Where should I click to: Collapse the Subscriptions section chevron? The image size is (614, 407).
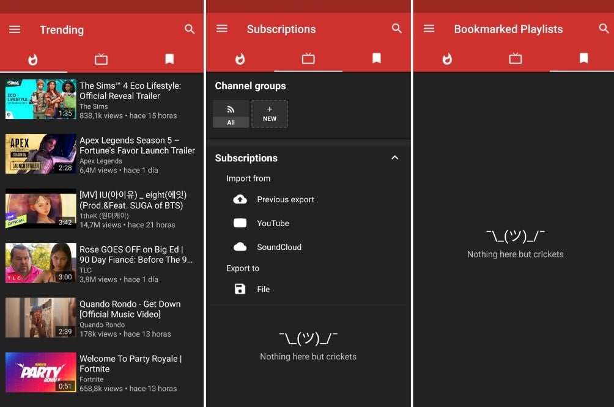coord(394,158)
